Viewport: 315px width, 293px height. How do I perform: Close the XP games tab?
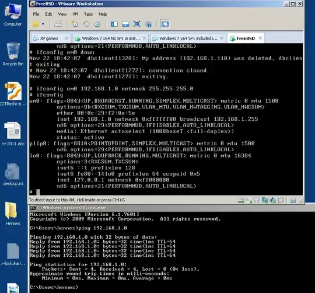(66, 38)
